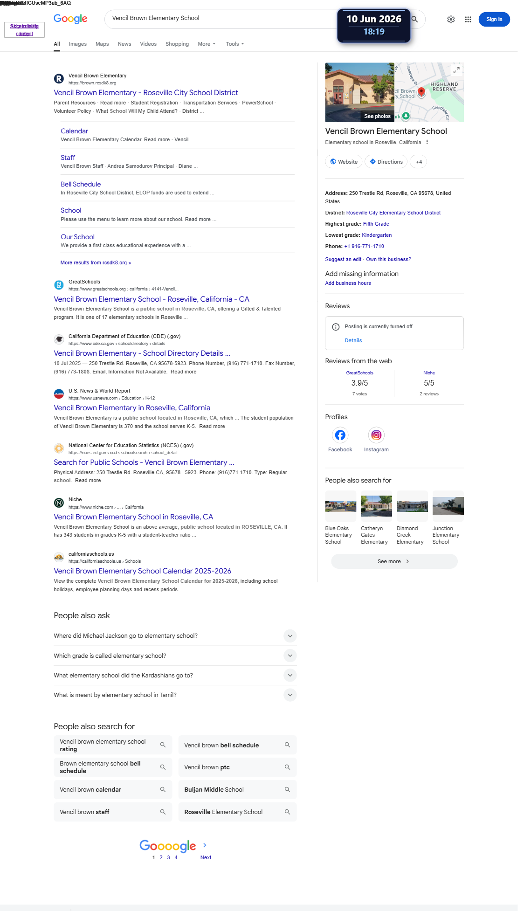Click search icon beside Vencil brown bell schedule
This screenshot has width=524, height=911.
tap(288, 745)
